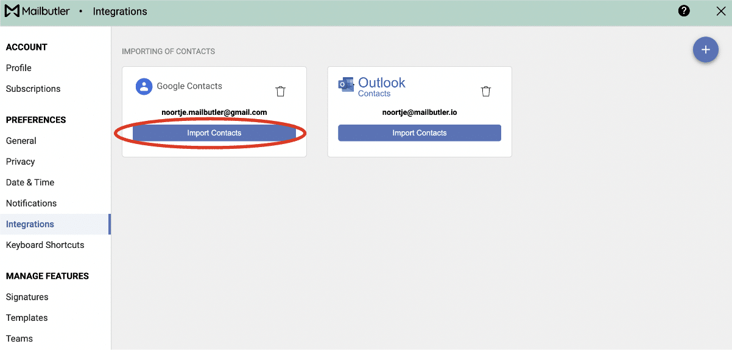Click the blue plus add integration button

pyautogui.click(x=705, y=50)
